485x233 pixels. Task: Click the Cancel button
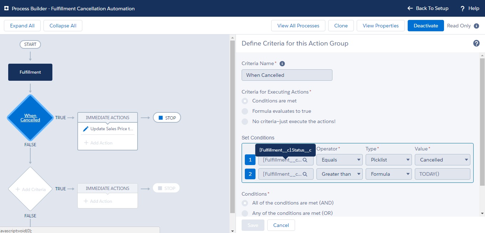point(281,225)
